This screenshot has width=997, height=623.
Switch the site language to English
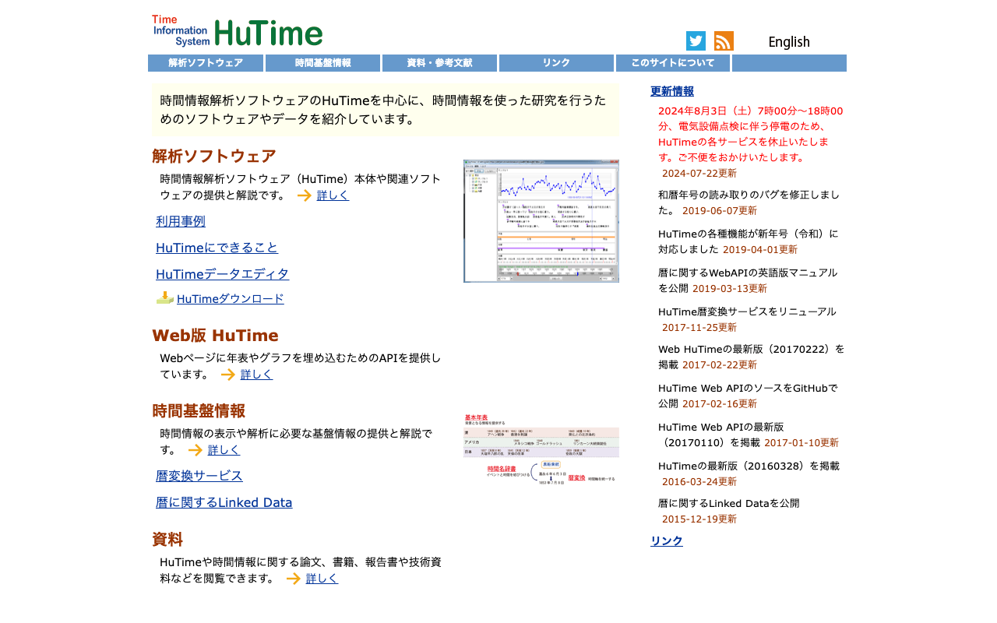(789, 41)
